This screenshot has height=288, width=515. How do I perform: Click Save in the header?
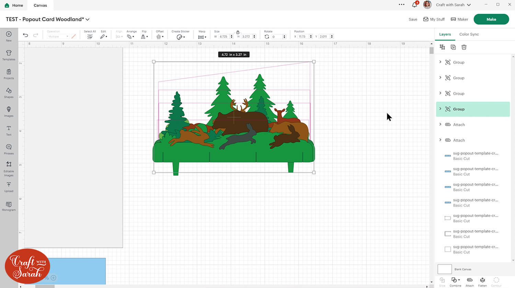point(413,20)
